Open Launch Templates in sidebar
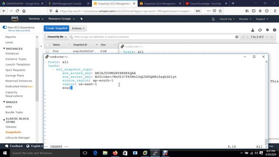Screen dimensions: 279x157 click(17, 65)
